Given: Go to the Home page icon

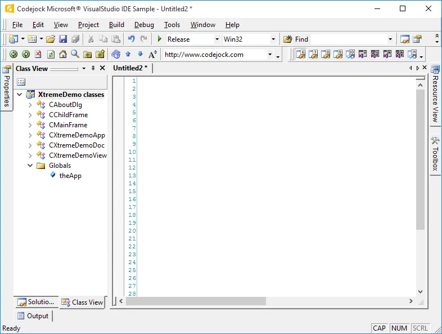Looking at the screenshot, I should pos(63,54).
